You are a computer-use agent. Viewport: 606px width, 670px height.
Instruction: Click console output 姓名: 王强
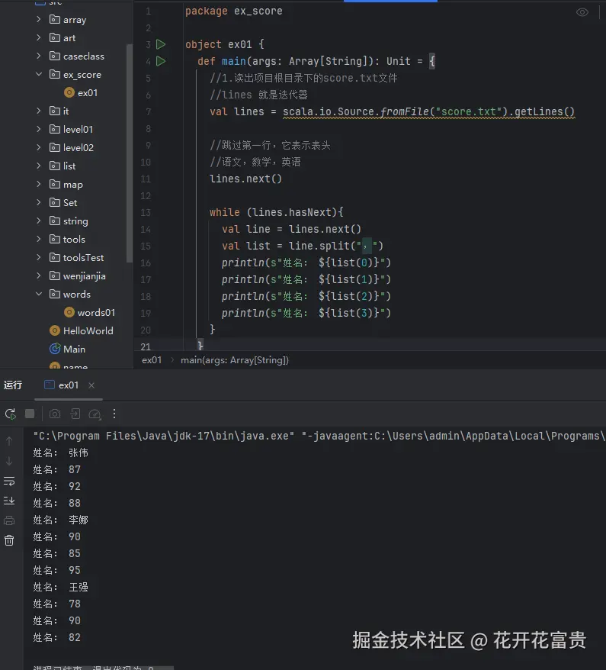coord(61,587)
